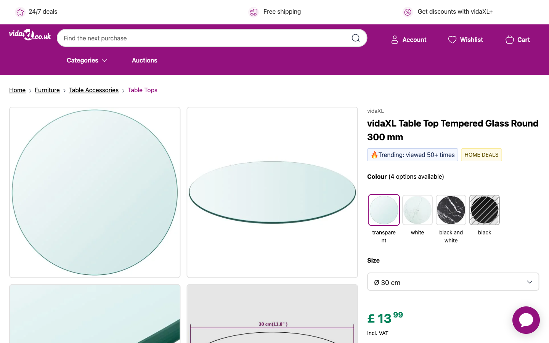Select the black colour swatch
Image resolution: width=549 pixels, height=343 pixels.
485,210
